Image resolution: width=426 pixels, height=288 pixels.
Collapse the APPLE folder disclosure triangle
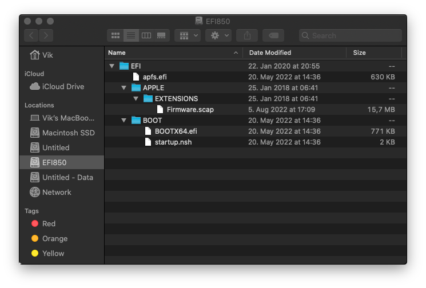124,87
